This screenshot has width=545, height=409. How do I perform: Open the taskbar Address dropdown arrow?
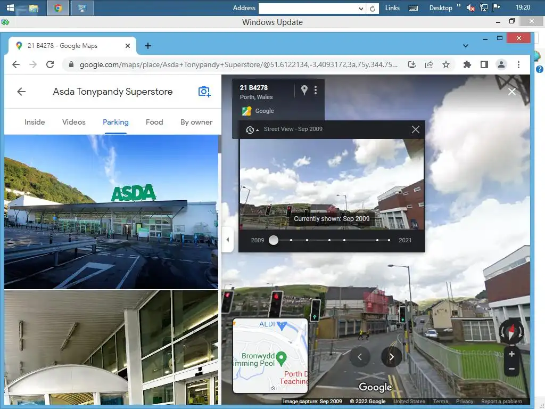[361, 9]
